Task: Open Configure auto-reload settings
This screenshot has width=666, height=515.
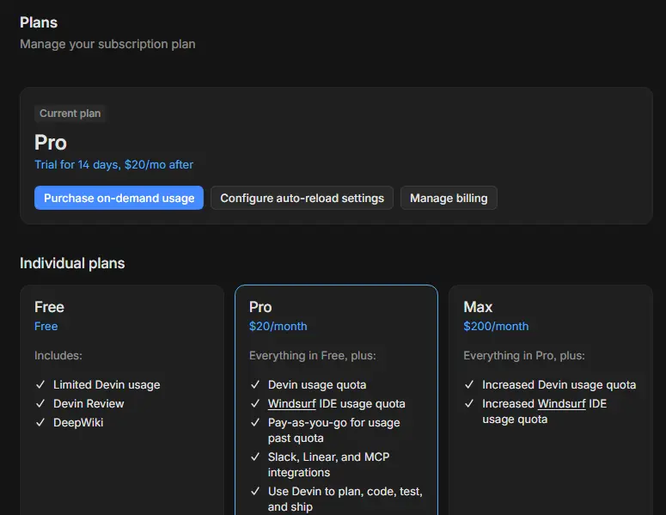Action: click(302, 198)
